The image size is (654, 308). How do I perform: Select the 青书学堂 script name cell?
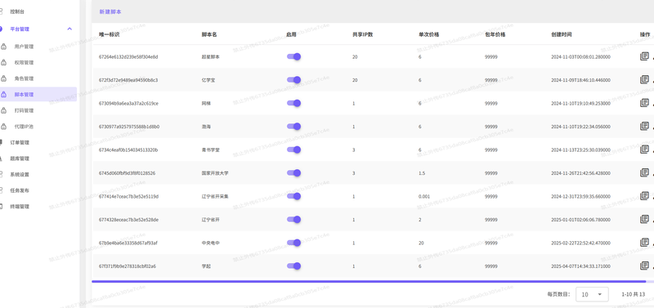point(210,150)
